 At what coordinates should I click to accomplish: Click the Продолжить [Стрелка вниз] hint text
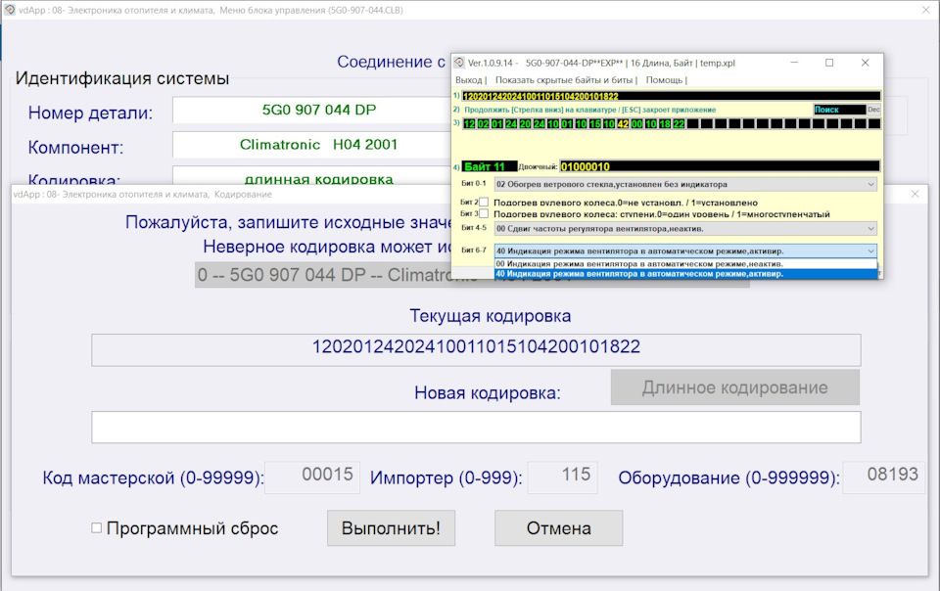(589, 110)
